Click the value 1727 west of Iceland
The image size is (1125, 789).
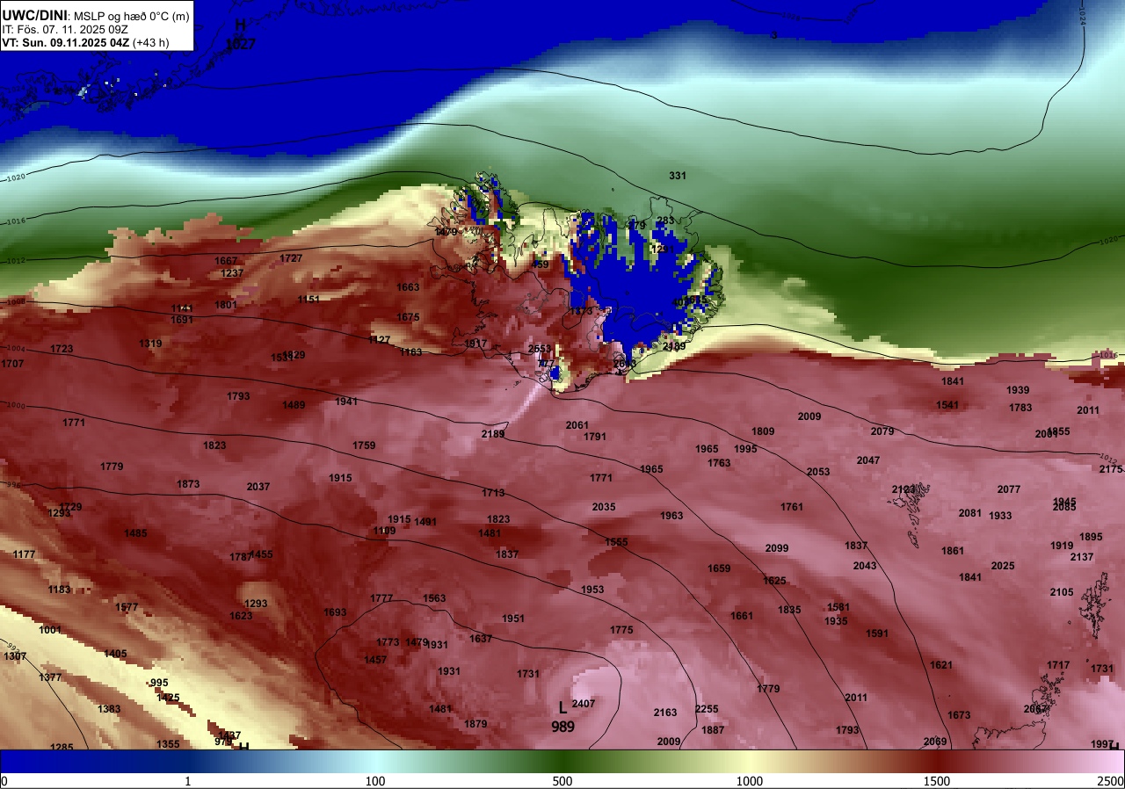[x=291, y=258]
